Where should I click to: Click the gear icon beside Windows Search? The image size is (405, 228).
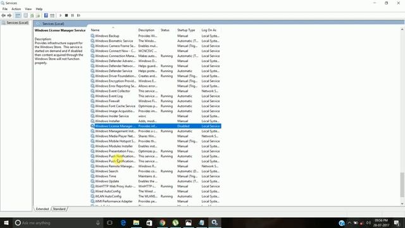pyautogui.click(x=92, y=171)
